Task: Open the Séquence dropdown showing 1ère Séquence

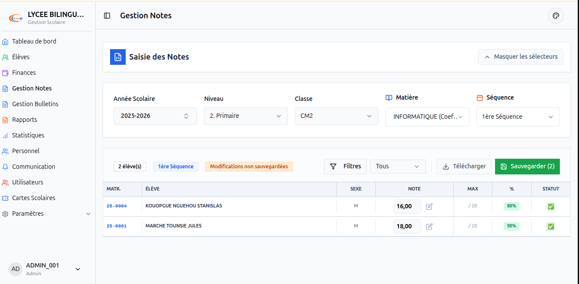Action: [518, 117]
